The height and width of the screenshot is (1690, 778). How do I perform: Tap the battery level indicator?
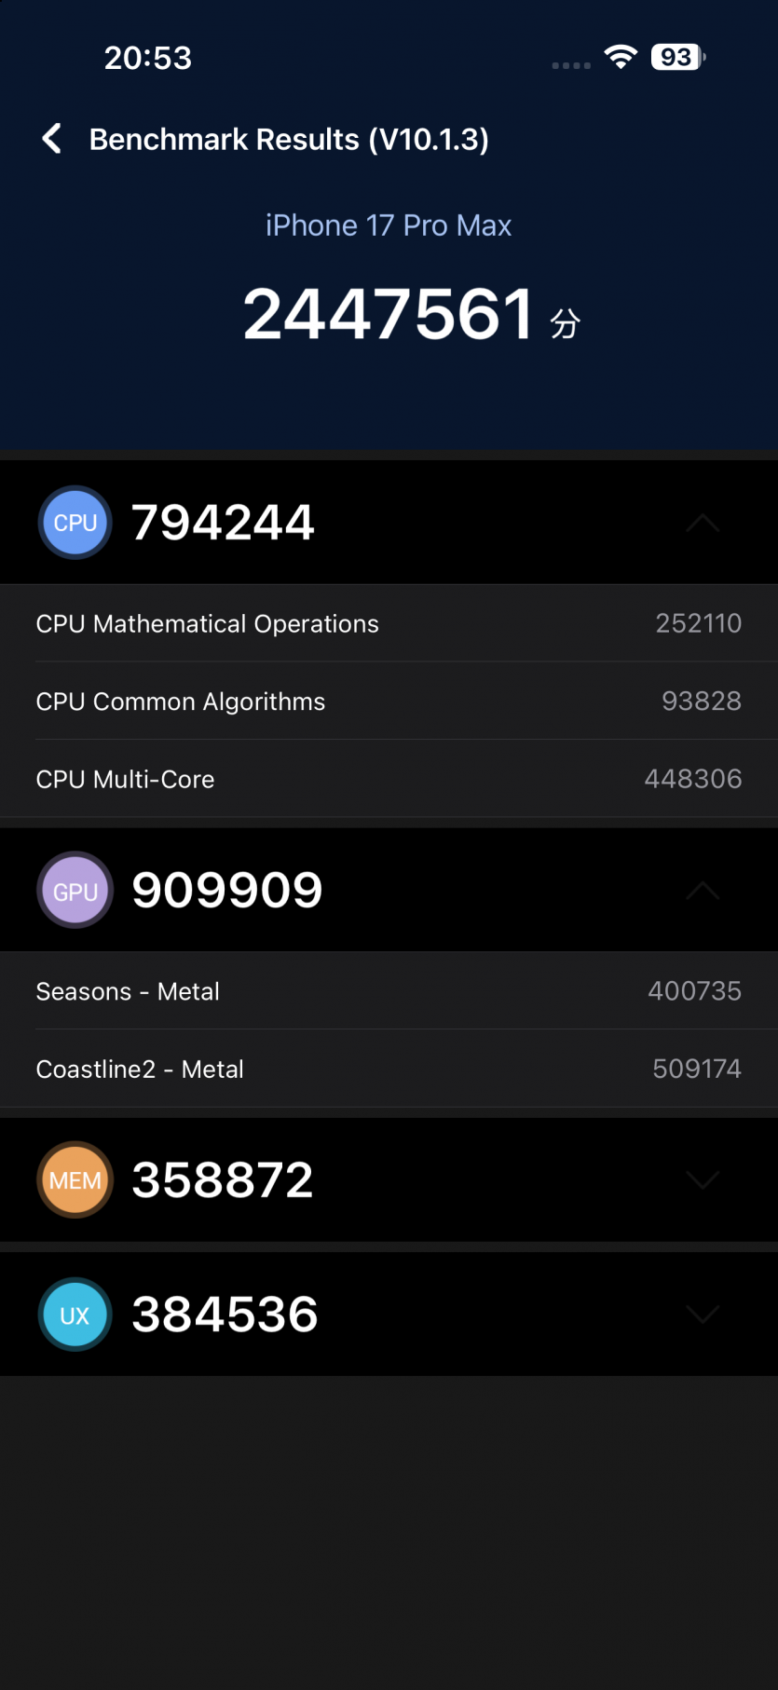pyautogui.click(x=677, y=57)
